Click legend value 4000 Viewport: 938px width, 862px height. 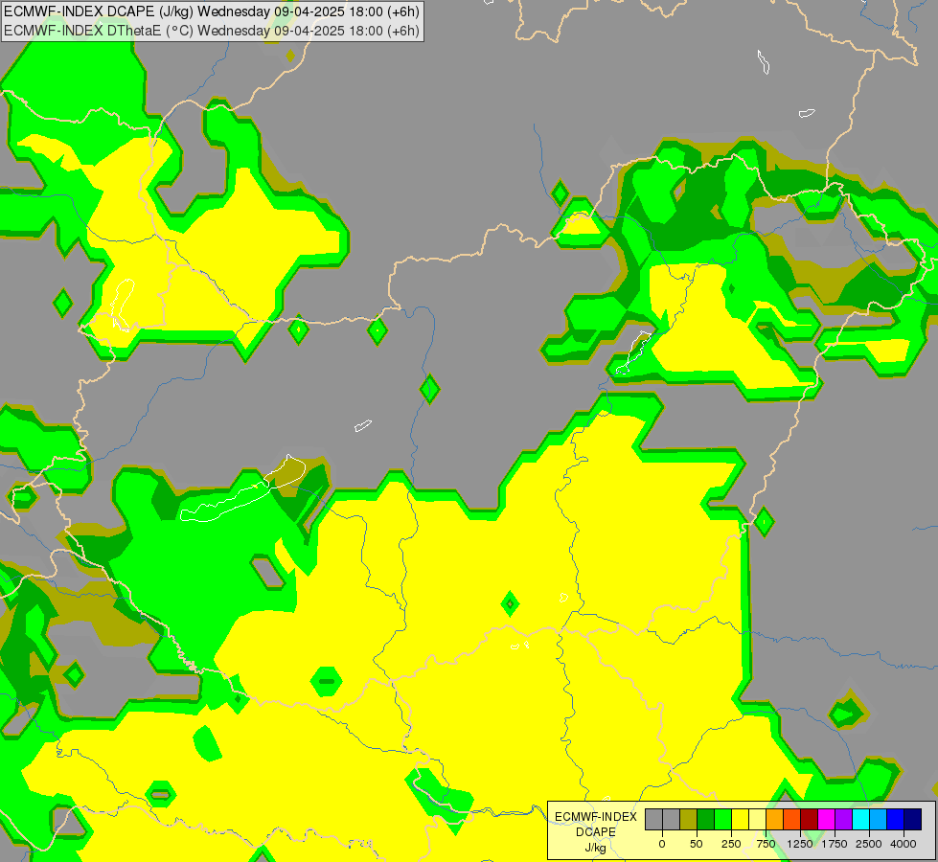tap(904, 844)
